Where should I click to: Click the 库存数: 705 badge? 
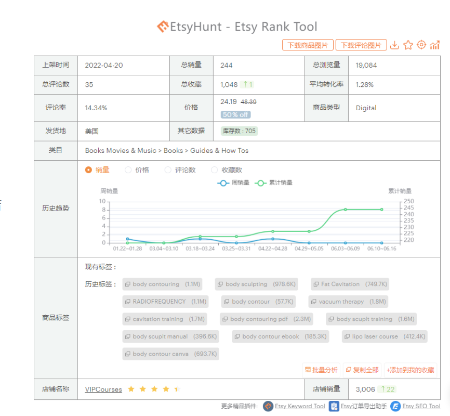tap(239, 131)
